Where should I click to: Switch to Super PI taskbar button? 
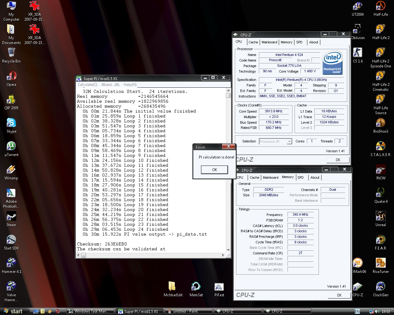coord(139,311)
